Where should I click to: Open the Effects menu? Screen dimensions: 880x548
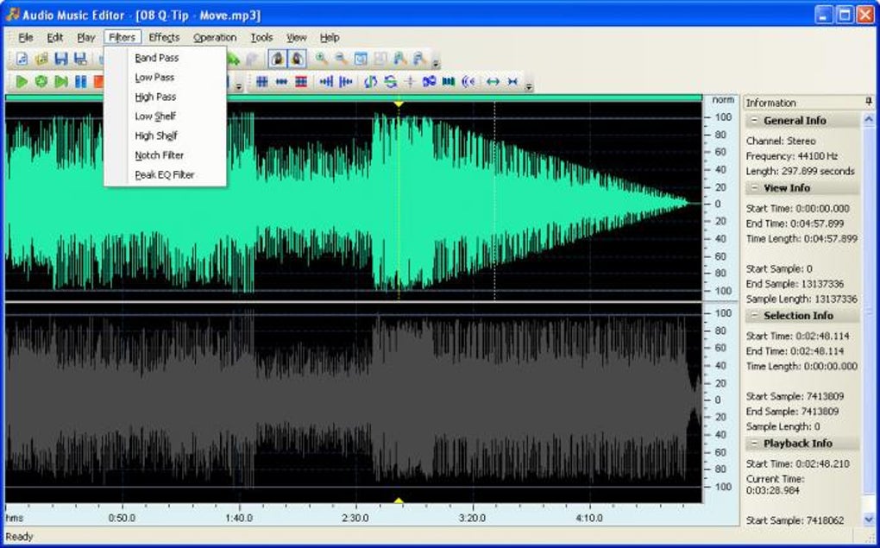tap(164, 37)
